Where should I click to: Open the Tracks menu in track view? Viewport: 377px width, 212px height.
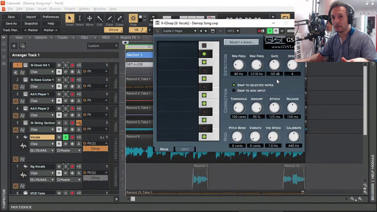tap(64, 37)
